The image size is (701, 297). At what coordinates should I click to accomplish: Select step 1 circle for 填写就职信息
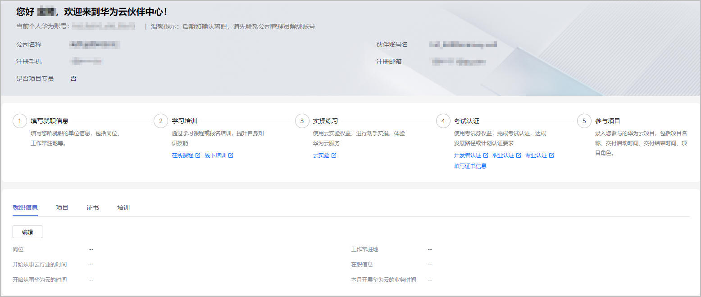[x=20, y=121]
